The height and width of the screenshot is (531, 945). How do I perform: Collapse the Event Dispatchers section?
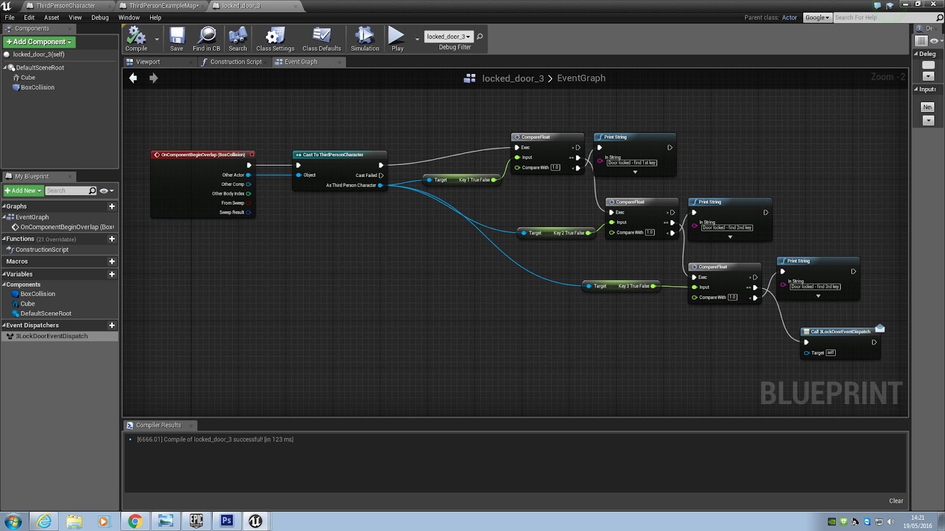[4, 326]
